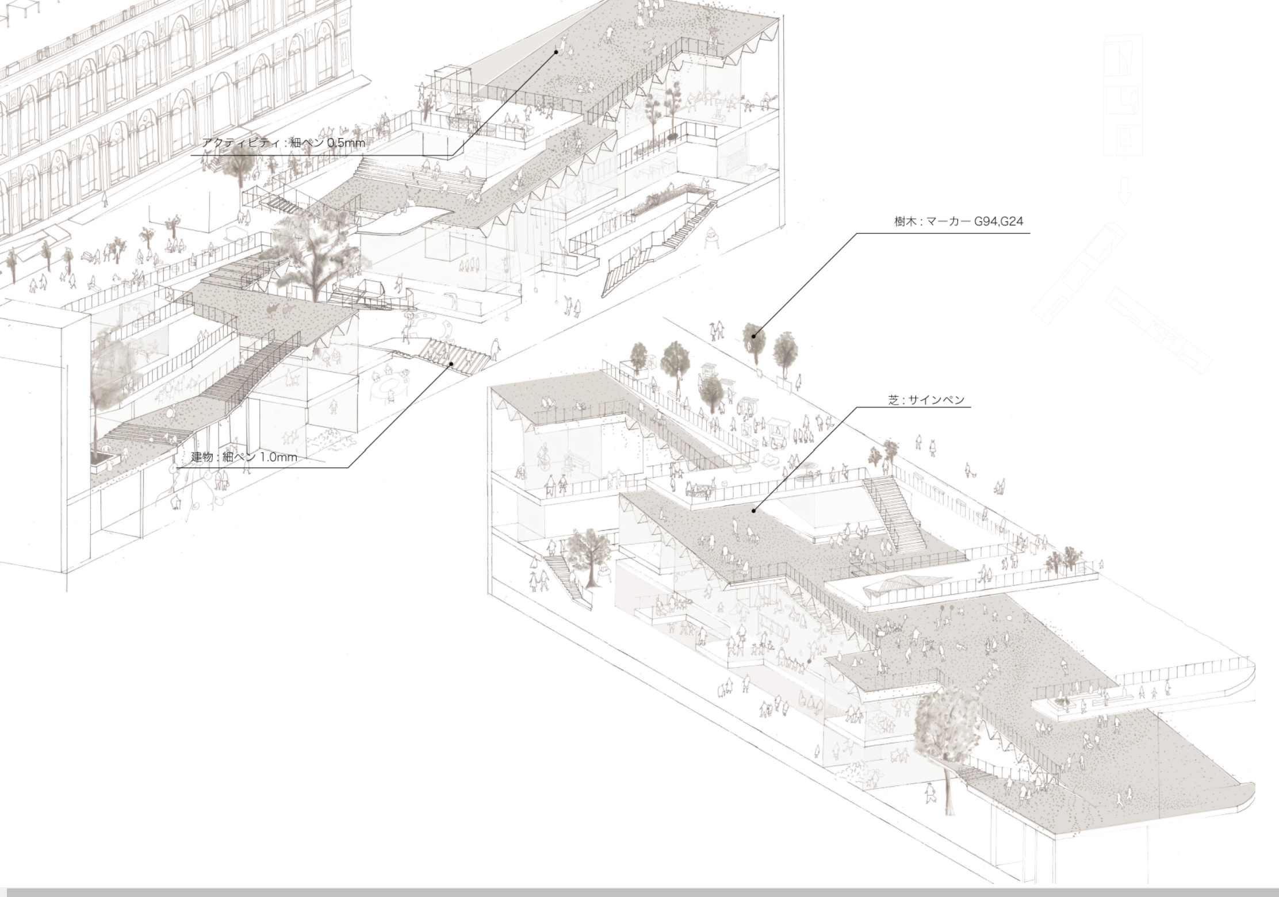Click the leader dot on the labeled street tree
Image resolution: width=1279 pixels, height=897 pixels.
(753, 336)
